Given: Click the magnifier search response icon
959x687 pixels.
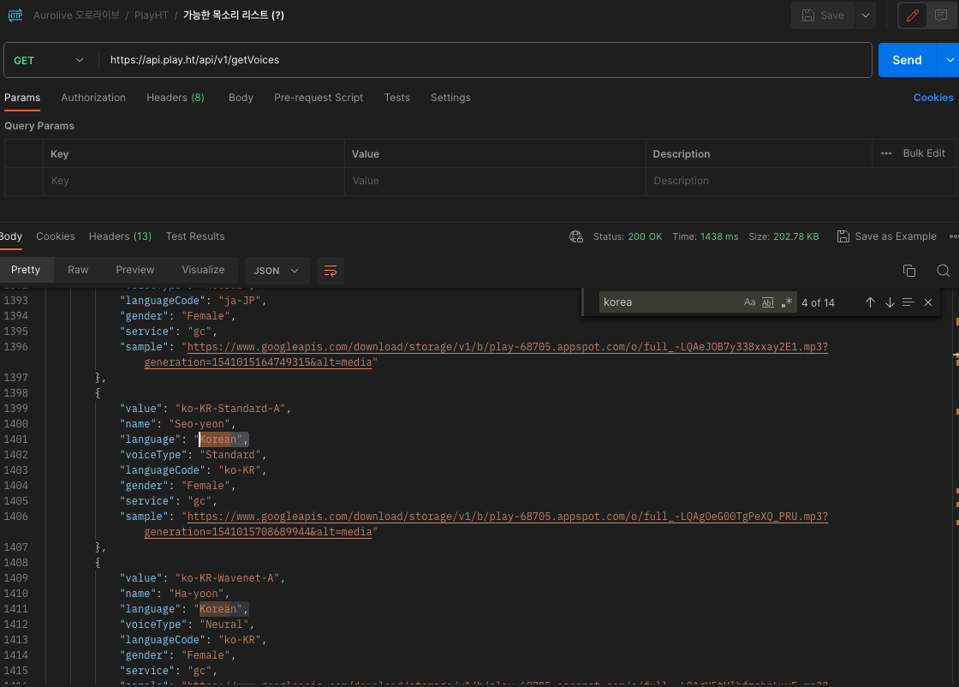Looking at the screenshot, I should tap(943, 271).
